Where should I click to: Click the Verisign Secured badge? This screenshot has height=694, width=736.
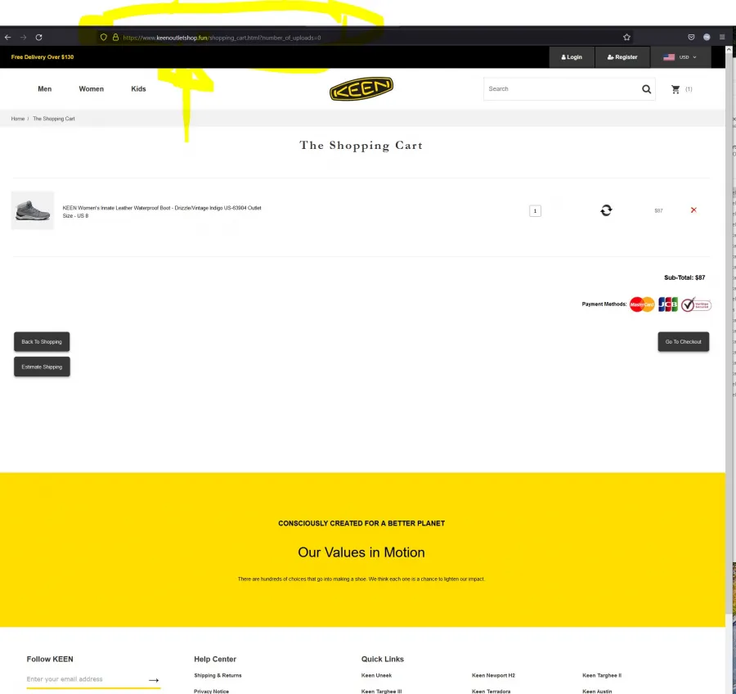[696, 304]
